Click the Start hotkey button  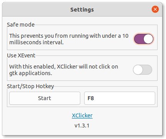[x=45, y=98]
